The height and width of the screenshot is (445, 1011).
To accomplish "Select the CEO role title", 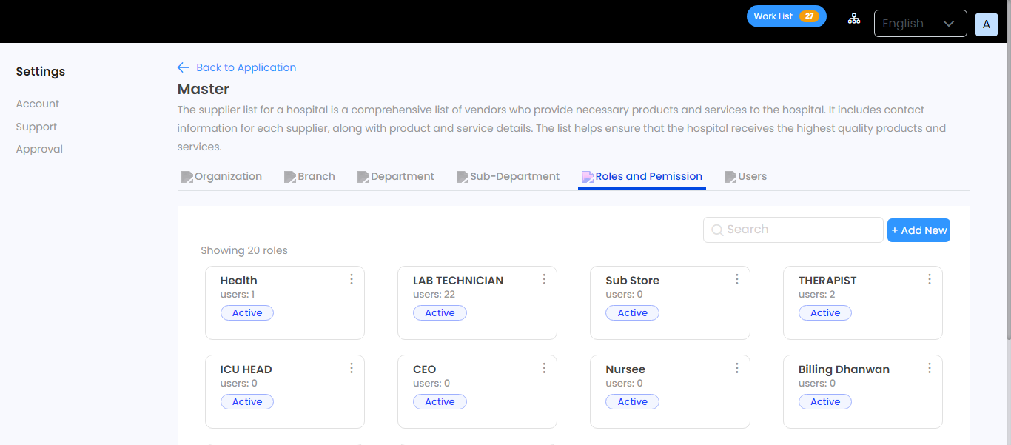I will 425,369.
